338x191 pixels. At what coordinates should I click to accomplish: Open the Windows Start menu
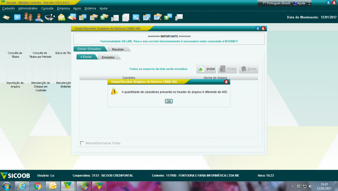click(7, 186)
